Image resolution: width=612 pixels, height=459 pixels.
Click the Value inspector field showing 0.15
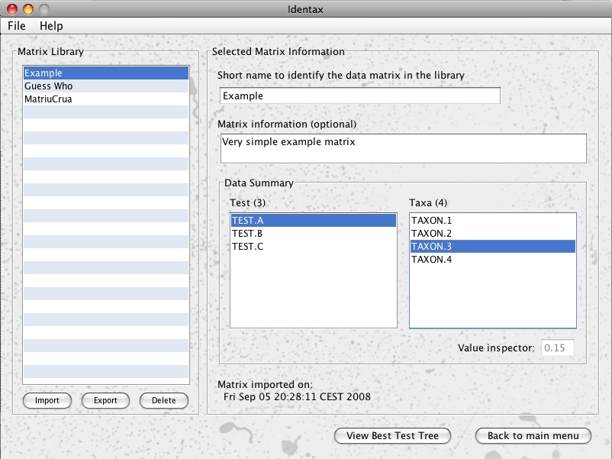(x=557, y=347)
